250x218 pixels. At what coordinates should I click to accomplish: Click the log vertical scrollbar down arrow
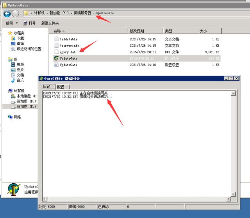233,193
